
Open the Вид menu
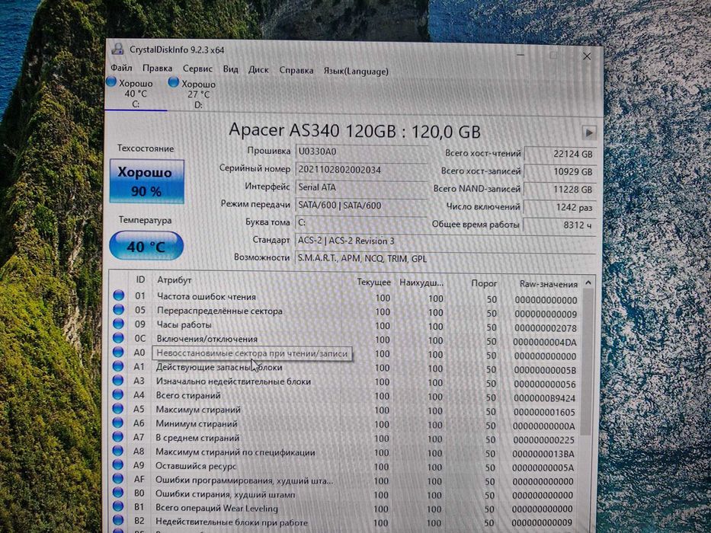point(230,69)
